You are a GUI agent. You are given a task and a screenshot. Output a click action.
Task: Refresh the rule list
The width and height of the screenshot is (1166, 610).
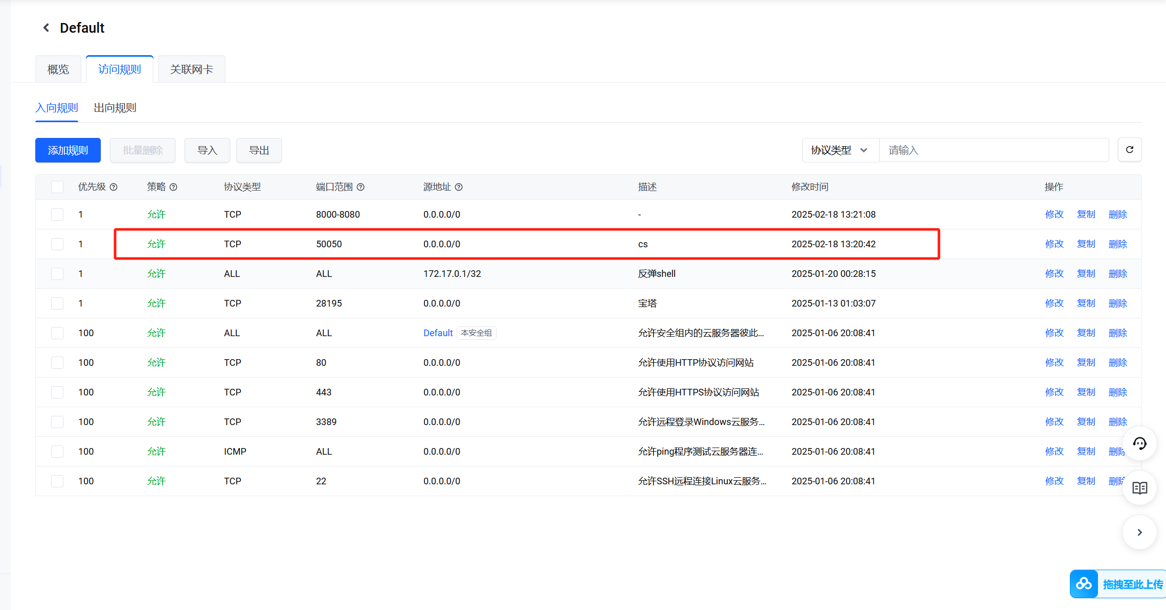coord(1129,150)
